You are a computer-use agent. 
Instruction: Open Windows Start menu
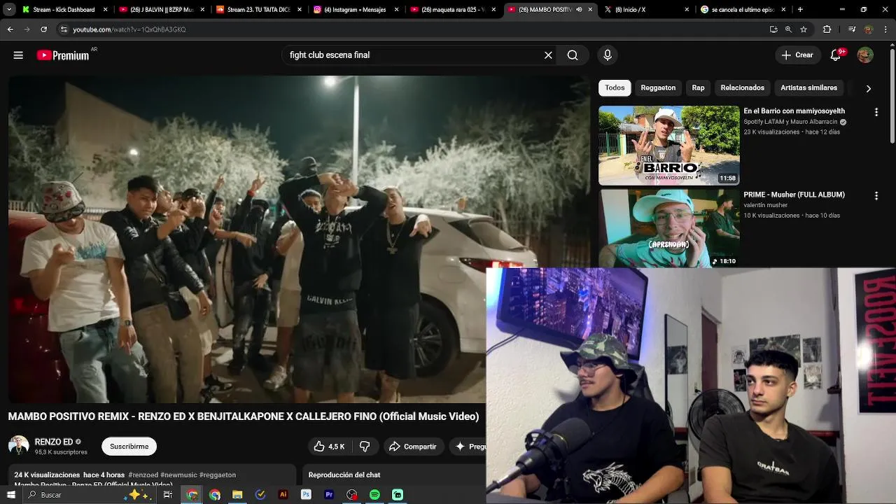pyautogui.click(x=10, y=495)
